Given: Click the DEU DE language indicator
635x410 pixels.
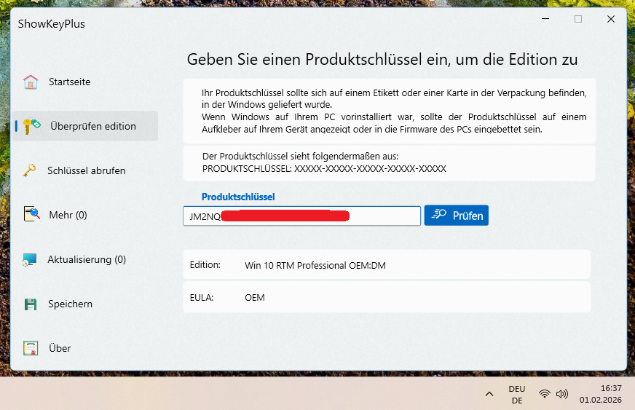Looking at the screenshot, I should (517, 394).
